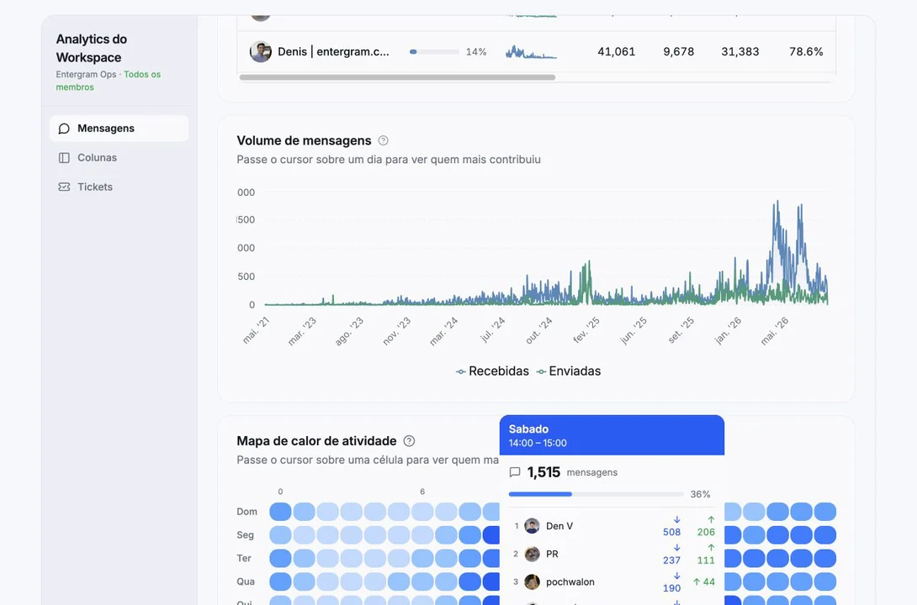Open the Colunas section
The width and height of the screenshot is (917, 605).
pos(119,158)
